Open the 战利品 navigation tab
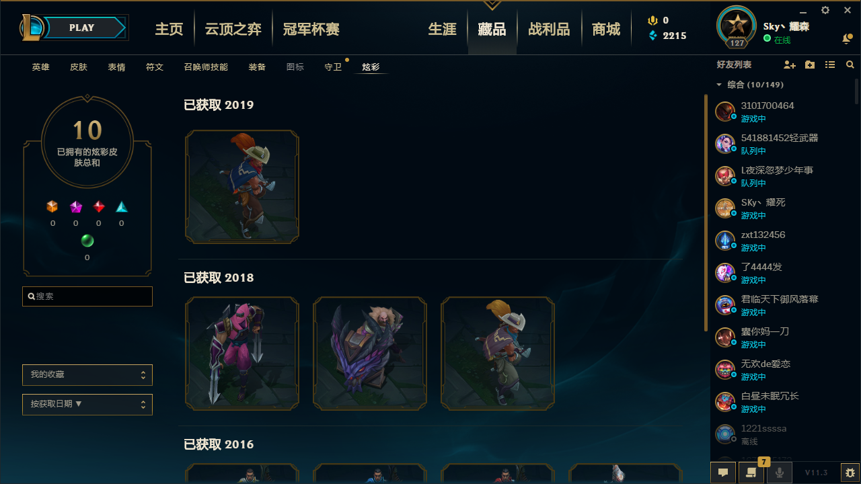This screenshot has width=861, height=484. click(549, 30)
